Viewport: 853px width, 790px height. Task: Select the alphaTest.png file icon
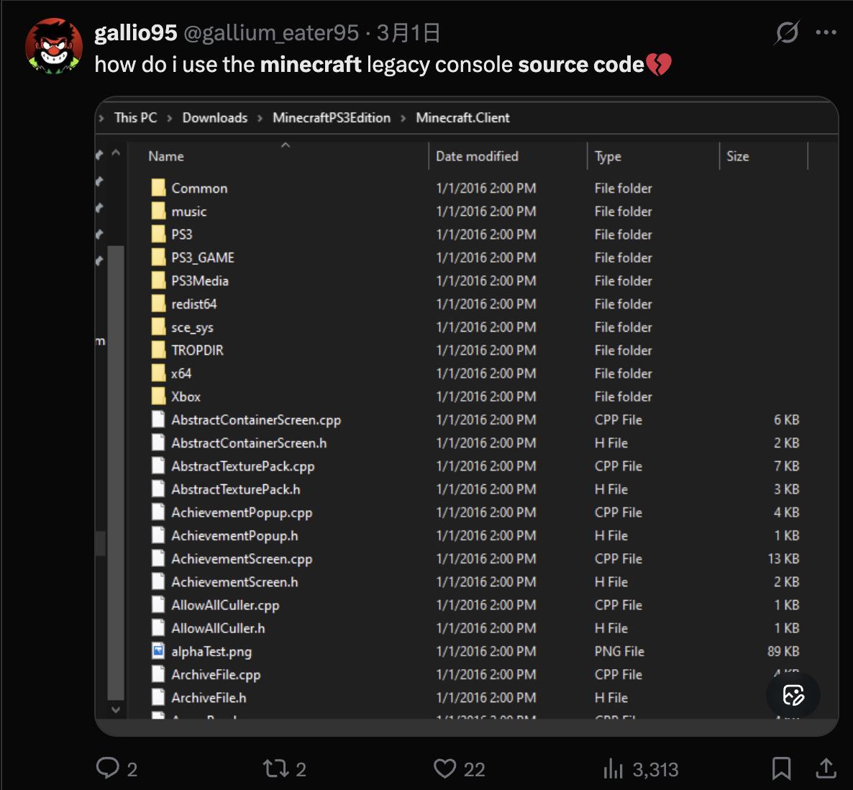158,651
